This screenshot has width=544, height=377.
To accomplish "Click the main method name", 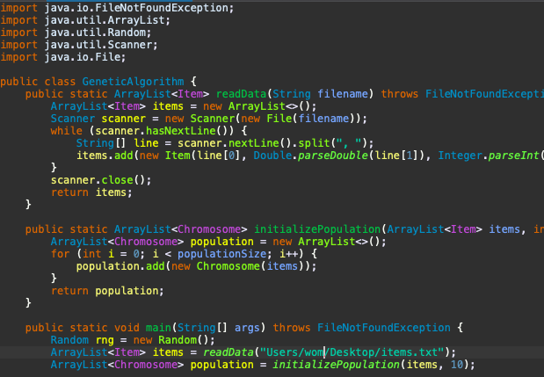I will 158,328.
